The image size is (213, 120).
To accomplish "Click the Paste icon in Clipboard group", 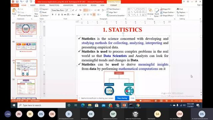I will [14, 11].
